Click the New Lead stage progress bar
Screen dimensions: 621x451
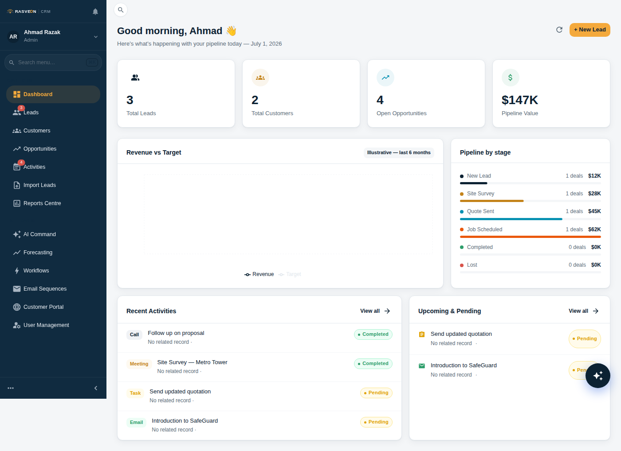531,183
